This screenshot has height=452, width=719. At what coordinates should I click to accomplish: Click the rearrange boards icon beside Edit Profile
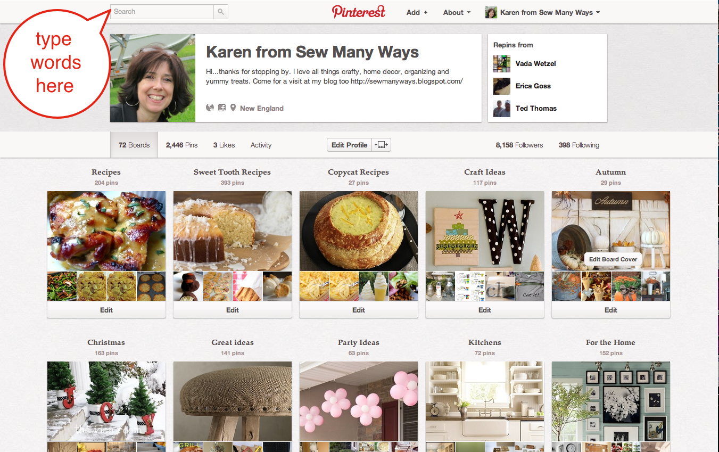pyautogui.click(x=381, y=144)
